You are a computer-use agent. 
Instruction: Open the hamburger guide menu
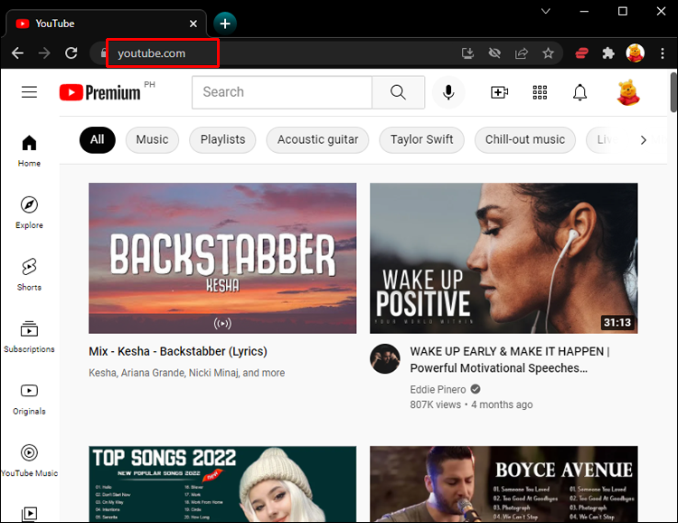[30, 92]
